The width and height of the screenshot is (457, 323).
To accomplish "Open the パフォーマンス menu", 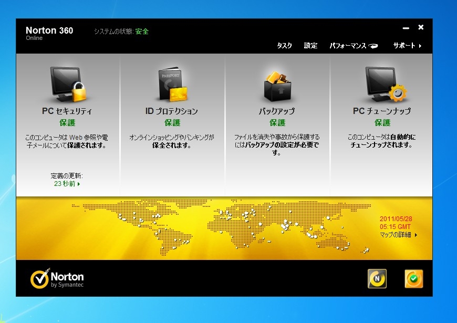I will point(348,46).
